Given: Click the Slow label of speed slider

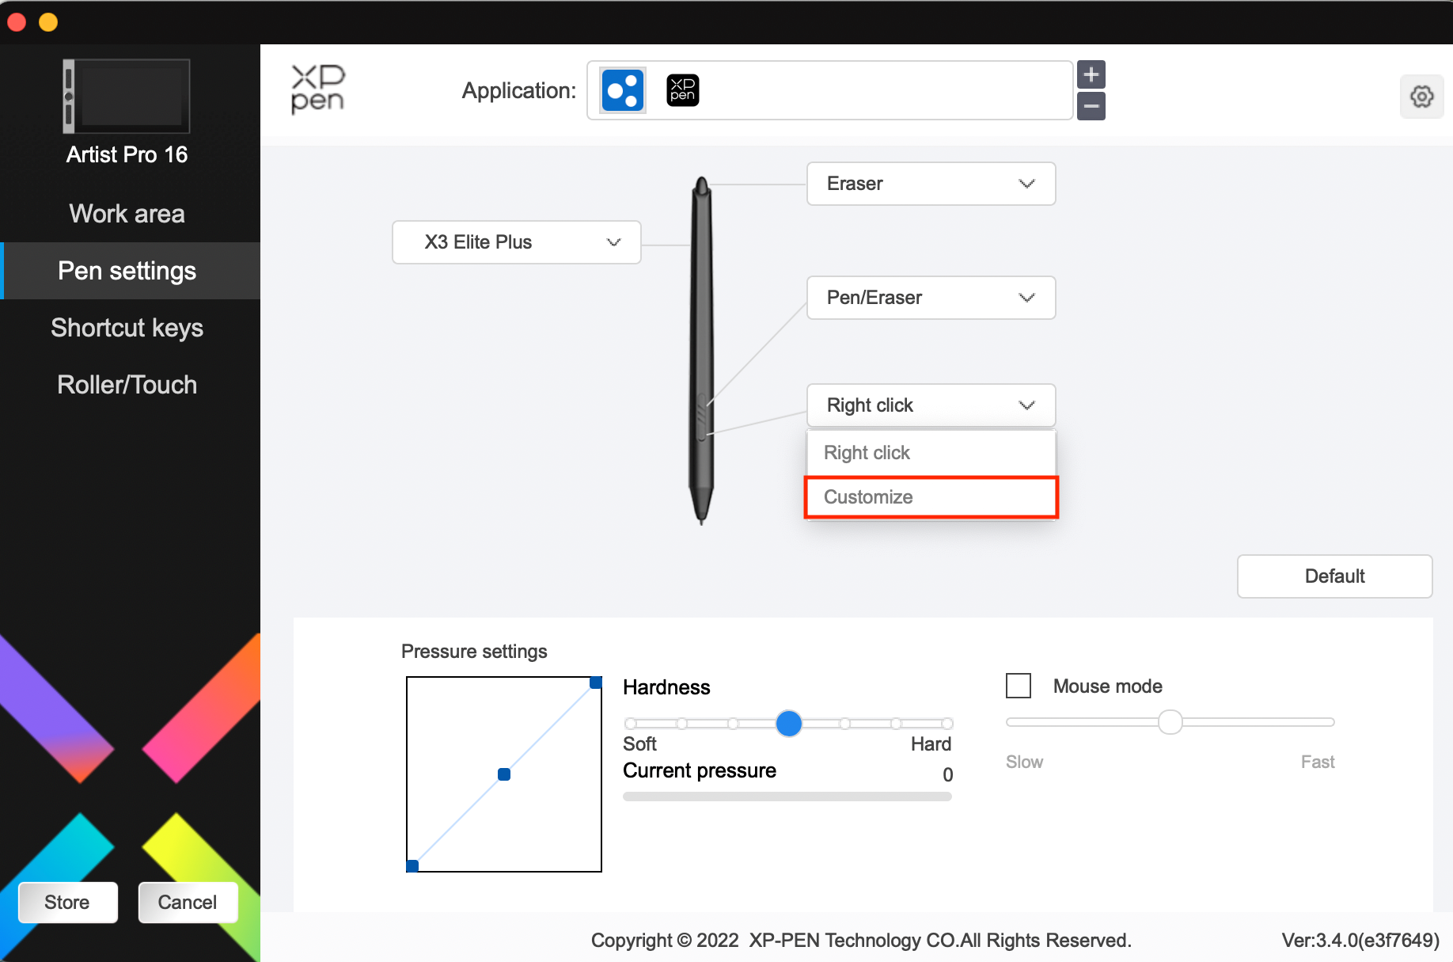Looking at the screenshot, I should [1024, 762].
